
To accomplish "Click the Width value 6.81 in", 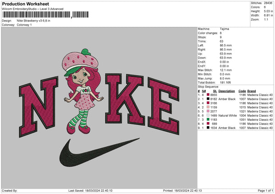I will [268, 16].
